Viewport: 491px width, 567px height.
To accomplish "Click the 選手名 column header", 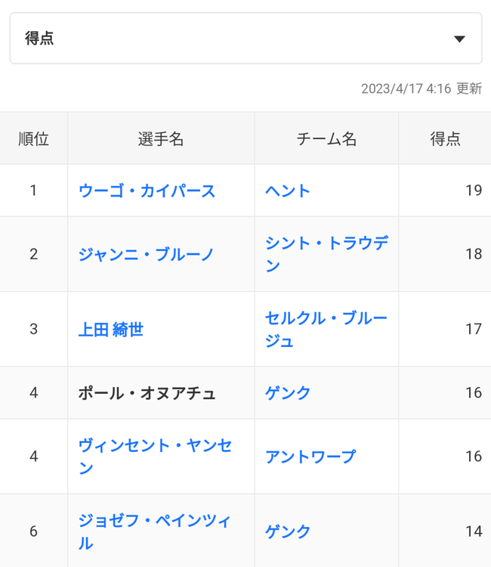I will click(x=161, y=139).
